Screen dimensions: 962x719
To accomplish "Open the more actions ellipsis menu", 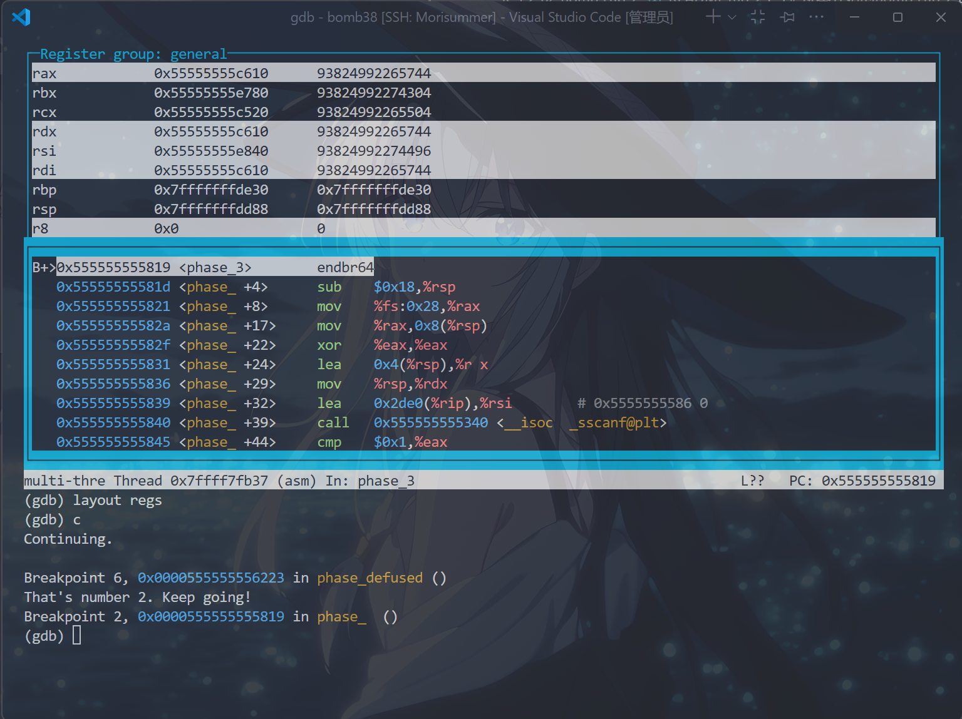I will pyautogui.click(x=816, y=17).
